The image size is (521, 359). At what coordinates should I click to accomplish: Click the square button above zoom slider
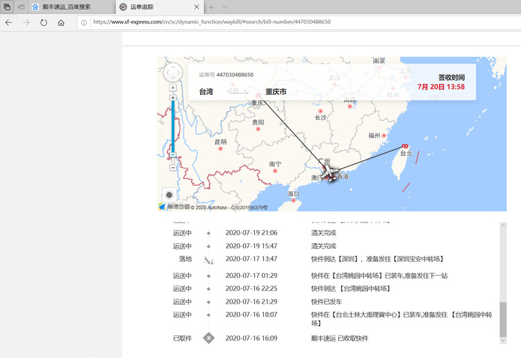coord(173,87)
